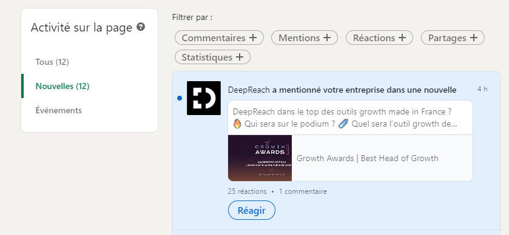Click the plus icon on Statistiques filter
This screenshot has width=509, height=235.
click(x=240, y=57)
